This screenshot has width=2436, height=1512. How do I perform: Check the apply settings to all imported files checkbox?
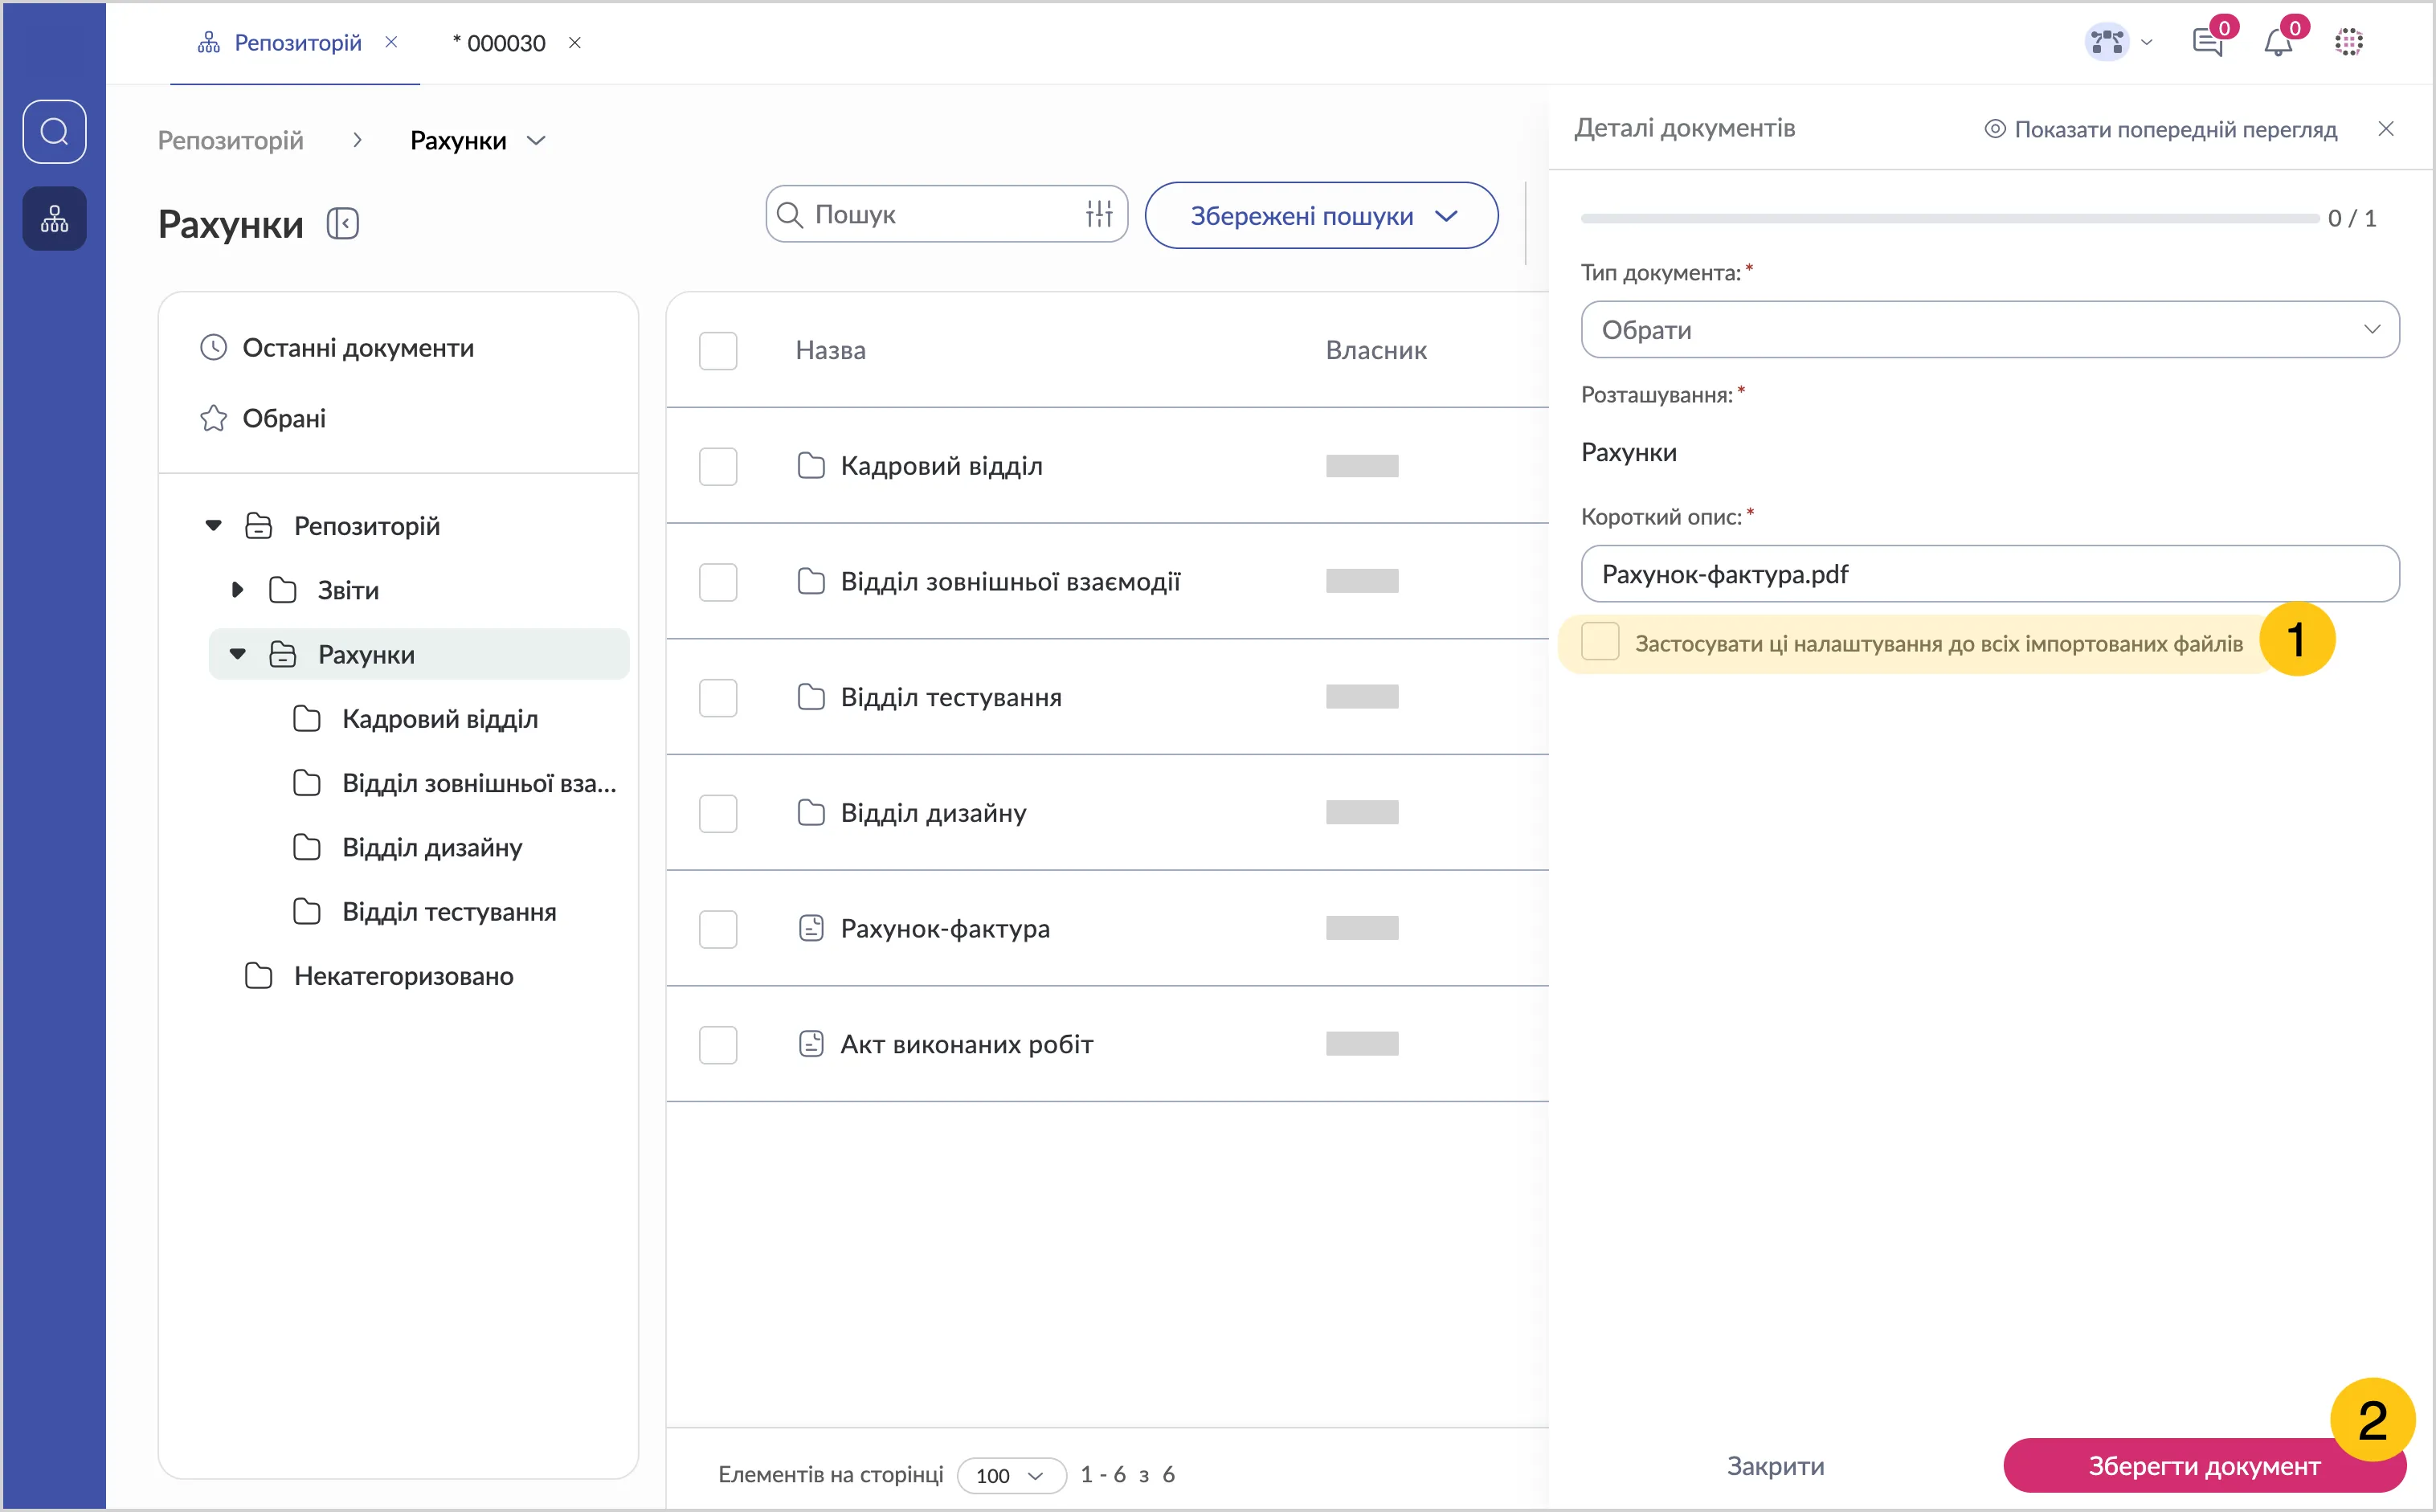tap(1600, 642)
